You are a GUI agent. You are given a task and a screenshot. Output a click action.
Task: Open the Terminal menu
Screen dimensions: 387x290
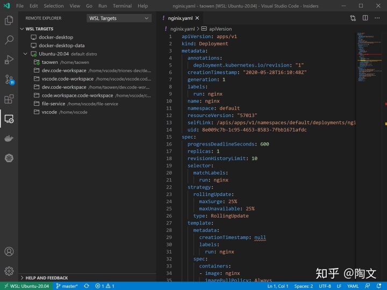pos(122,6)
